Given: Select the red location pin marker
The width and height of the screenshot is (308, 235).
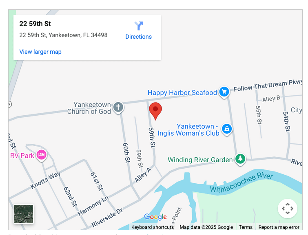Looking at the screenshot, I should [155, 111].
